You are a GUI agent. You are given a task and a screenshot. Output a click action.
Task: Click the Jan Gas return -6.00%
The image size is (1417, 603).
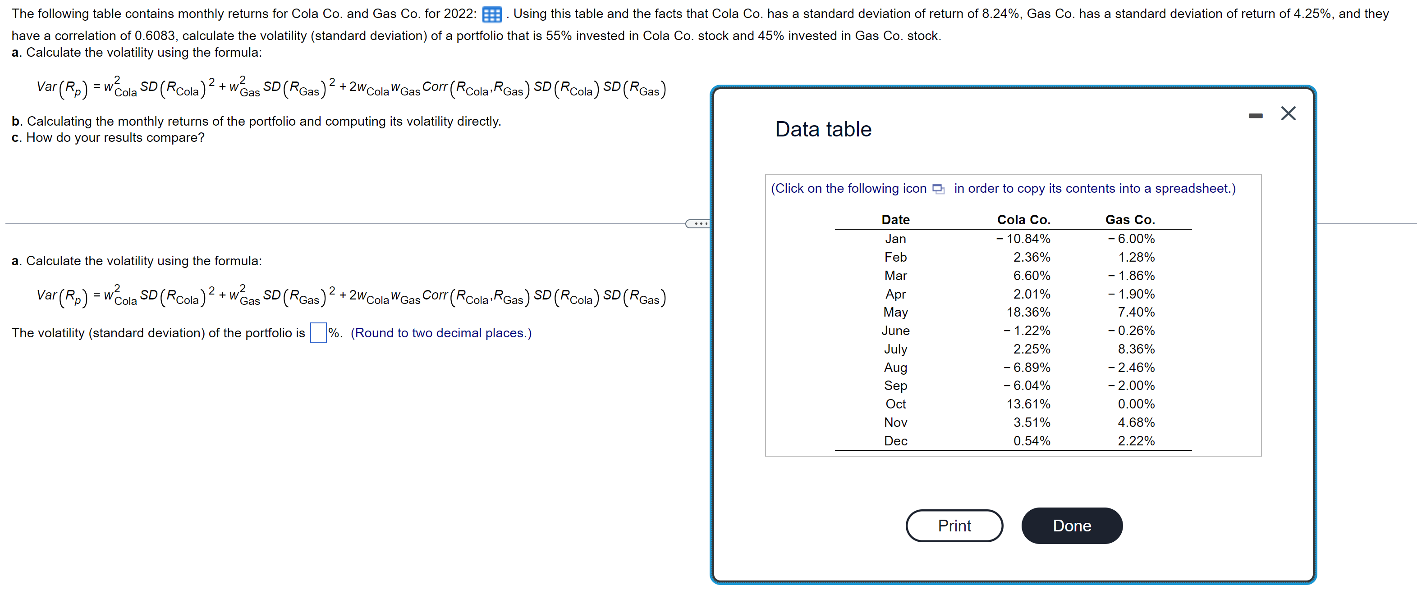pos(1131,239)
